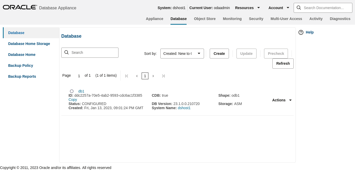Image resolution: width=355 pixels, height=170 pixels.
Task: Select page 1 in pagination
Action: (145, 76)
